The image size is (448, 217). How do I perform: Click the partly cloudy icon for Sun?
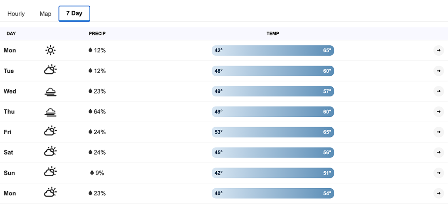pos(51,172)
